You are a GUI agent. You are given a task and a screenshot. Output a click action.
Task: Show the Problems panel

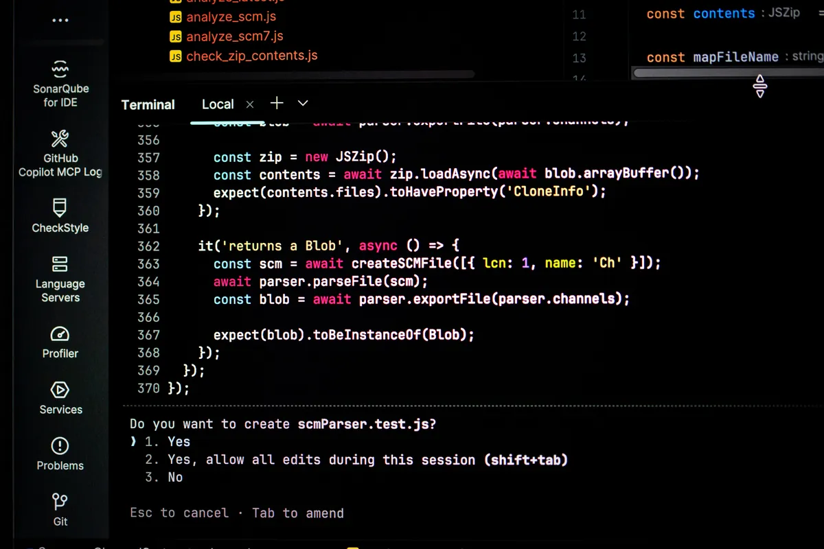pyautogui.click(x=60, y=454)
